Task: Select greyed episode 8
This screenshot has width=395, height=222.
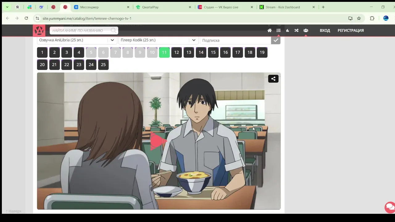Action: click(128, 52)
